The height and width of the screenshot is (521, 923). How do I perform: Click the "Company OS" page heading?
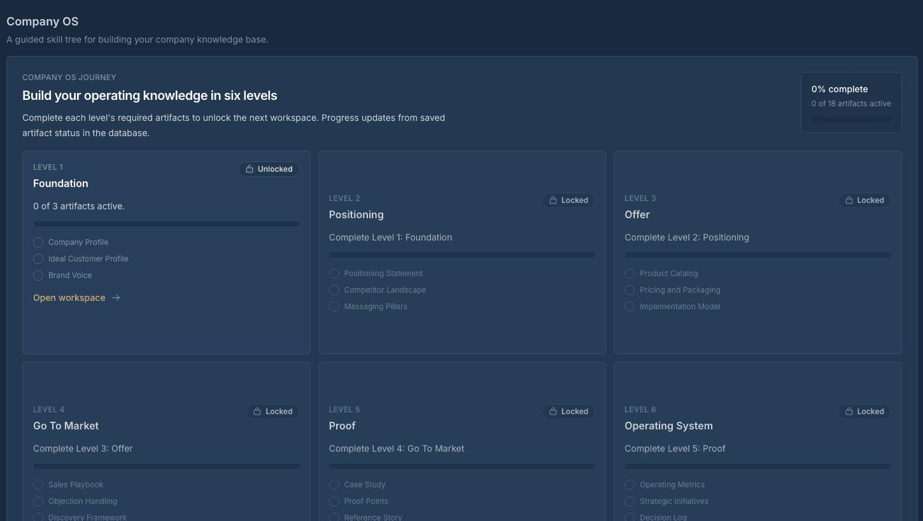(x=43, y=22)
